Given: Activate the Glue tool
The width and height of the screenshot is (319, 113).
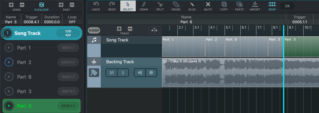Looking at the screenshot, I should [x=192, y=6].
